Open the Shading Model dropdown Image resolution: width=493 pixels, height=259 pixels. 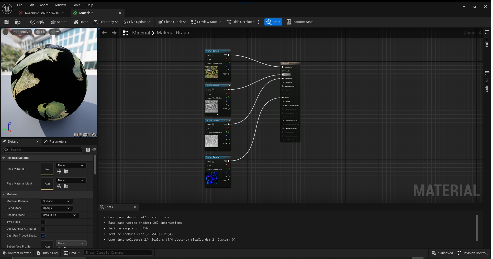click(60, 215)
